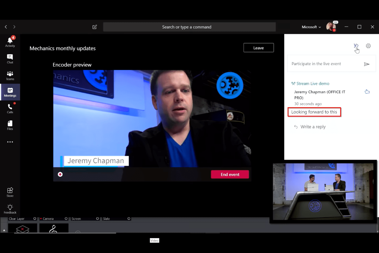Like Jeremy Chapman's comment
This screenshot has width=379, height=253.
tap(367, 91)
